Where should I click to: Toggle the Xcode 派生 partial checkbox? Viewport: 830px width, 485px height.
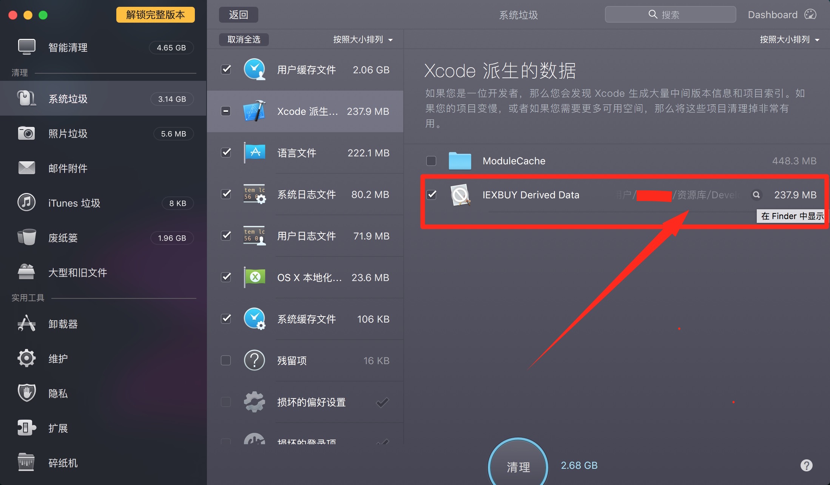point(226,111)
